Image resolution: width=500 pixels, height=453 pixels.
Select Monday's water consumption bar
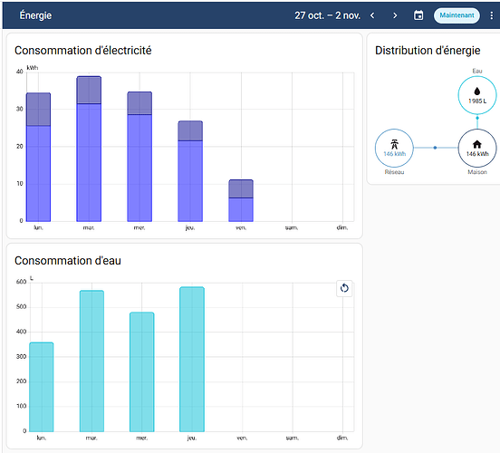42,387
